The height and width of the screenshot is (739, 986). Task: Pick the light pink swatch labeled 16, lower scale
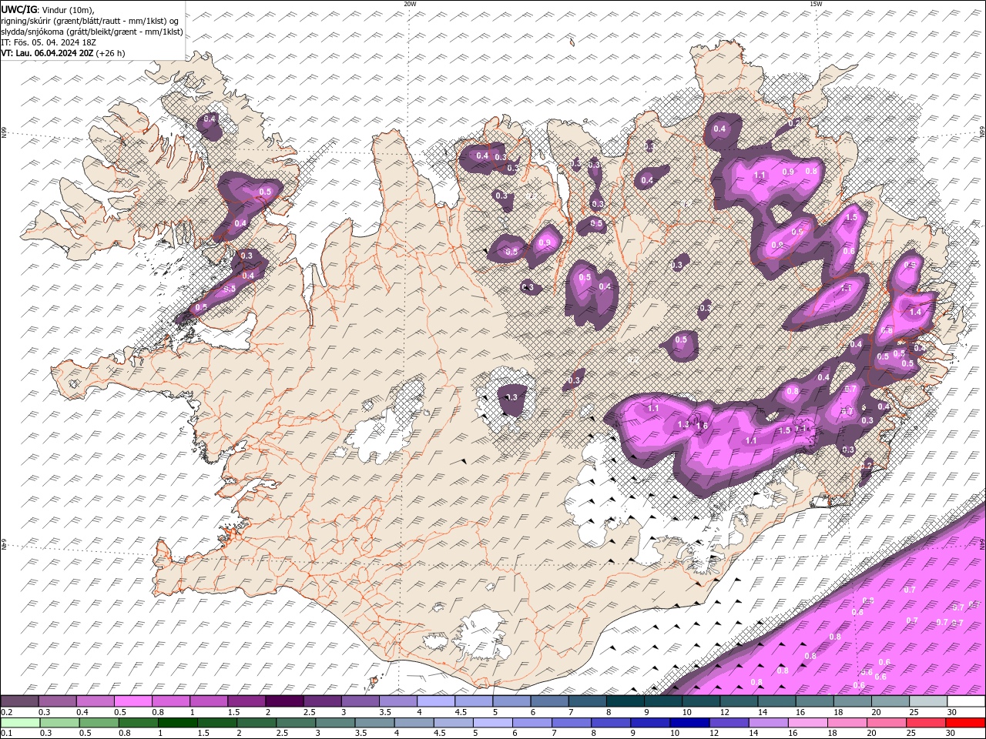coord(808,723)
